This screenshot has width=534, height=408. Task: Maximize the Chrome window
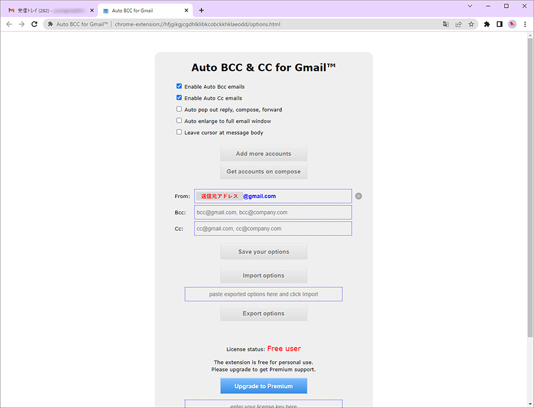click(x=506, y=6)
